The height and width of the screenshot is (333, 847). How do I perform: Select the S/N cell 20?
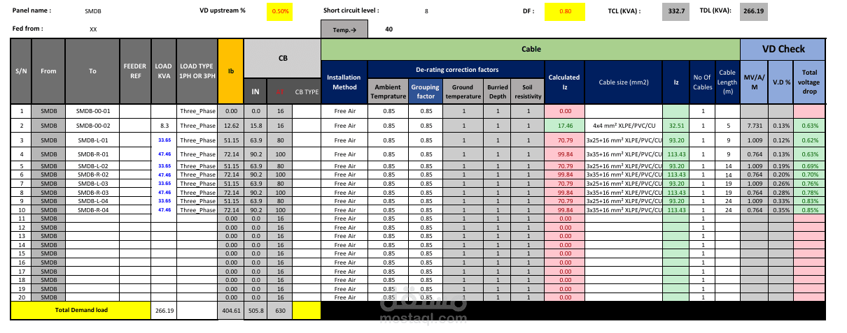pyautogui.click(x=21, y=297)
